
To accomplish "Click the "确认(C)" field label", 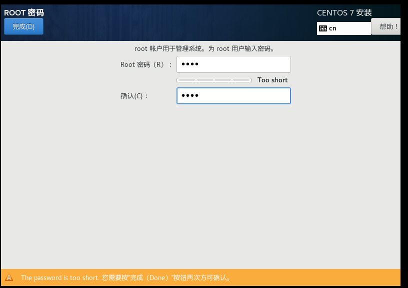I will [134, 96].
